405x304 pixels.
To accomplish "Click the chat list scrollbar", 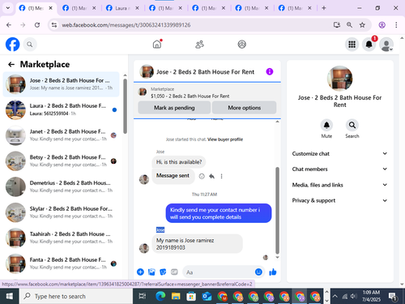I will point(125,106).
